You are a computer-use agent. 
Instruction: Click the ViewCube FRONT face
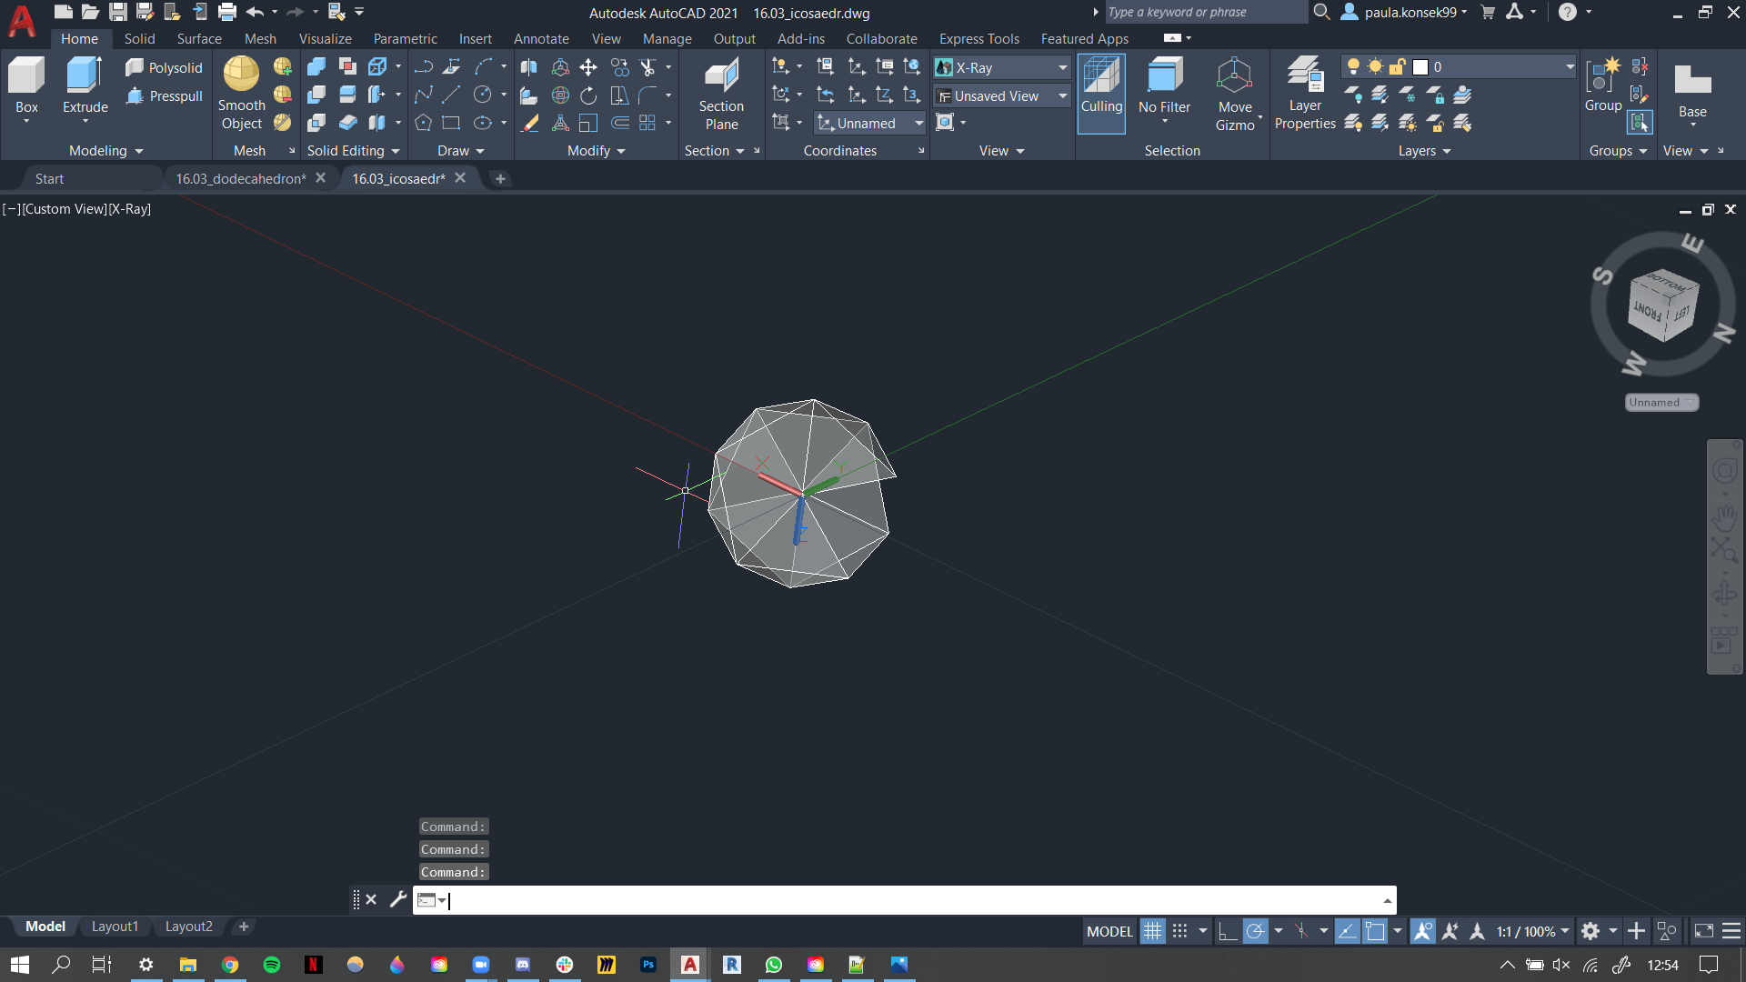pos(1647,311)
